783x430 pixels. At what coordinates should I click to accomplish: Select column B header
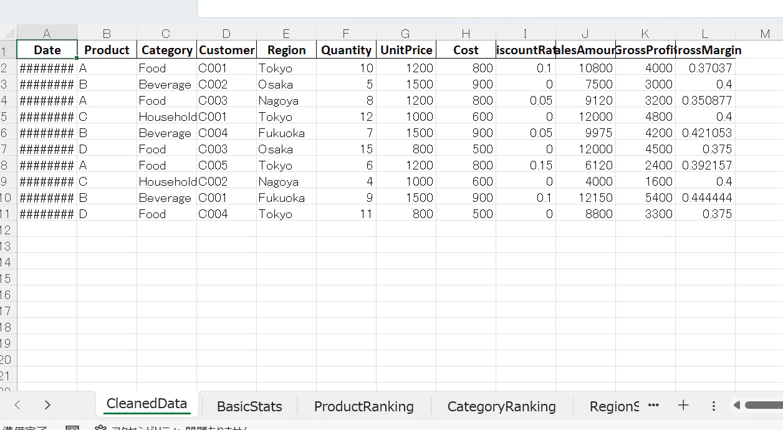click(x=107, y=34)
